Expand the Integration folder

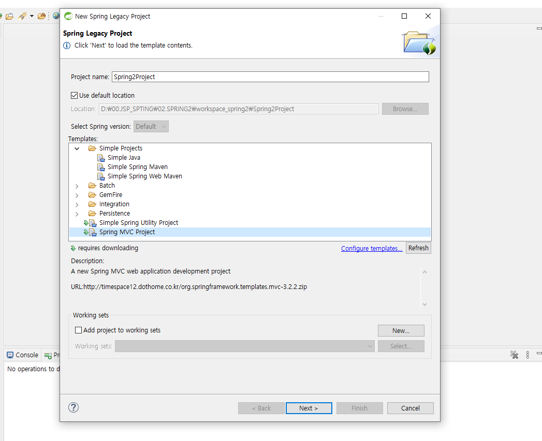coord(77,205)
